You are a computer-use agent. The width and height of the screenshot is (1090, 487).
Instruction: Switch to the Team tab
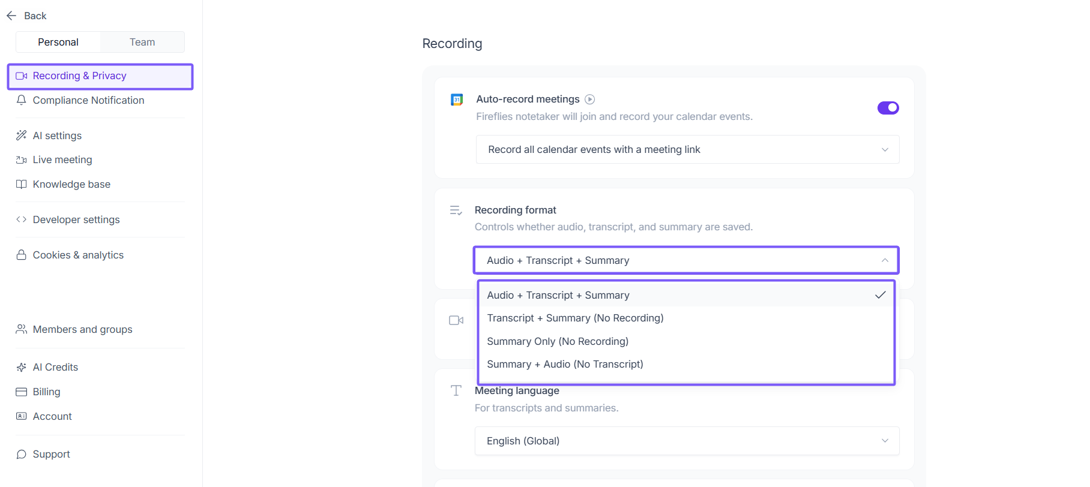(142, 42)
